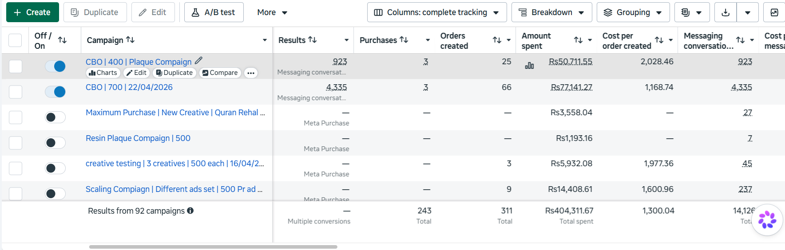
Task: Click 4,335 results value
Action: [x=337, y=87]
